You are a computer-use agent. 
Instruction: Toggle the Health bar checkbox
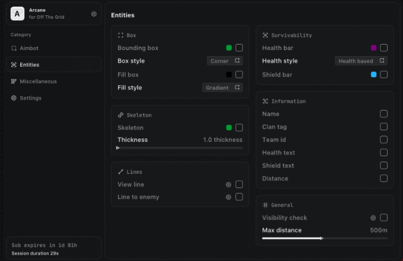tap(384, 48)
